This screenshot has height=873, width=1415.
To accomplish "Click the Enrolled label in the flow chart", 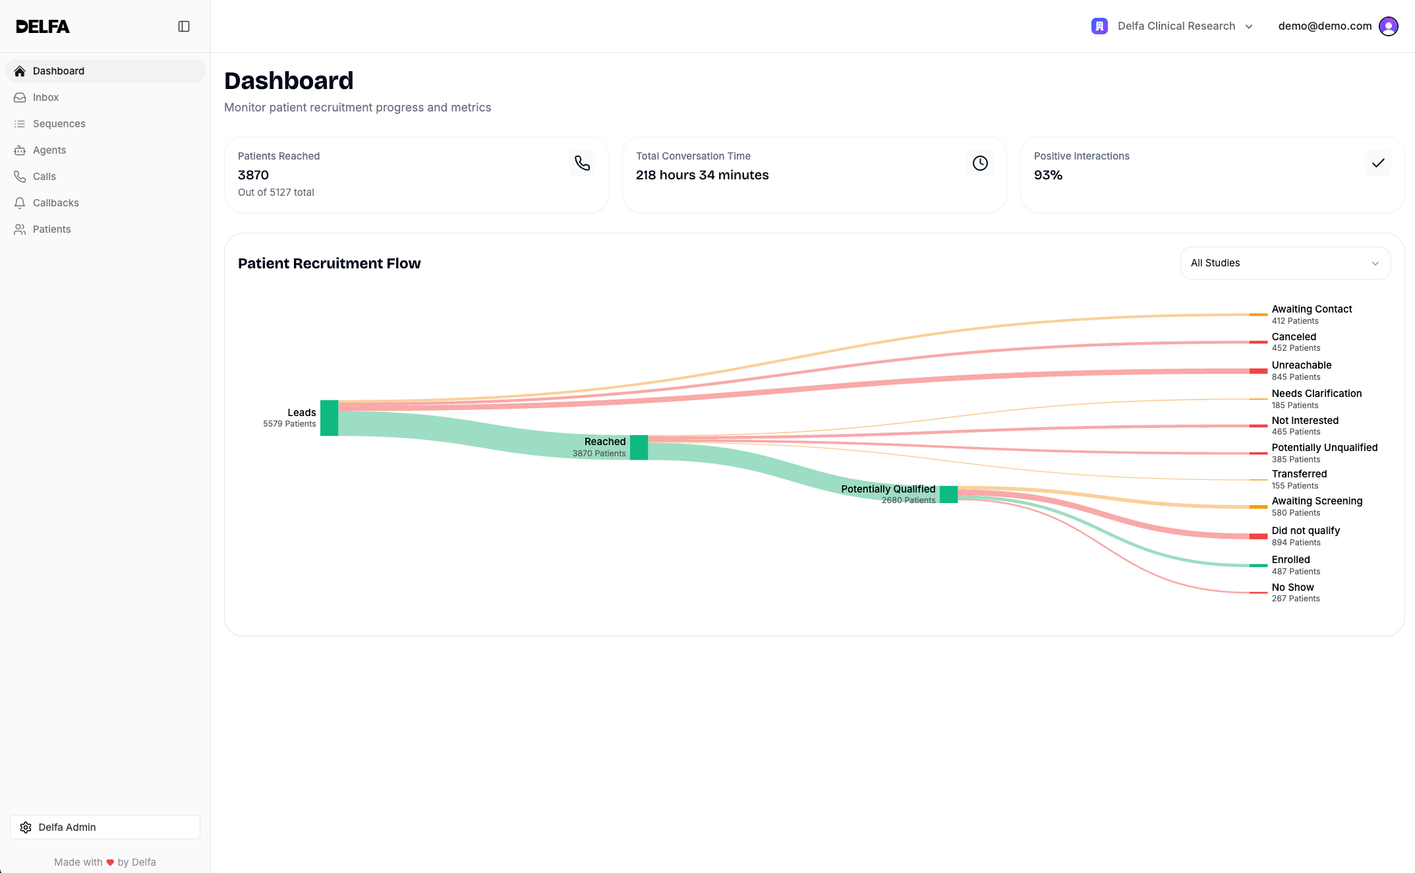I will pyautogui.click(x=1290, y=560).
